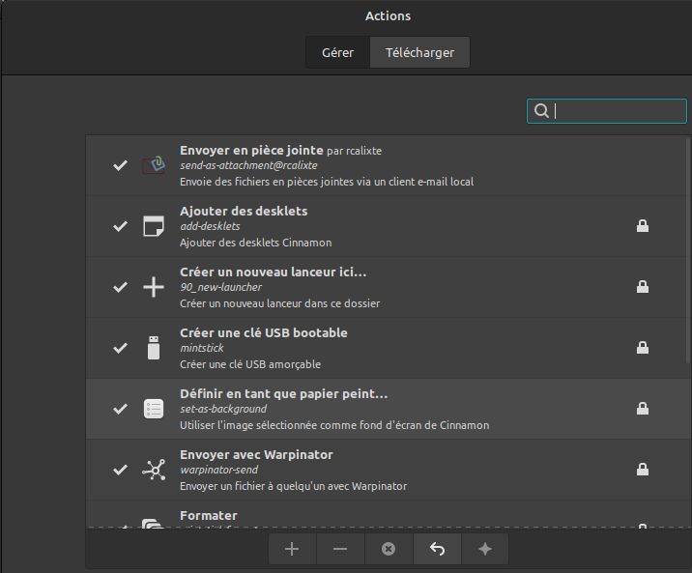Open the Télécharger tab
Screen dimensions: 692x573
[x=419, y=52]
